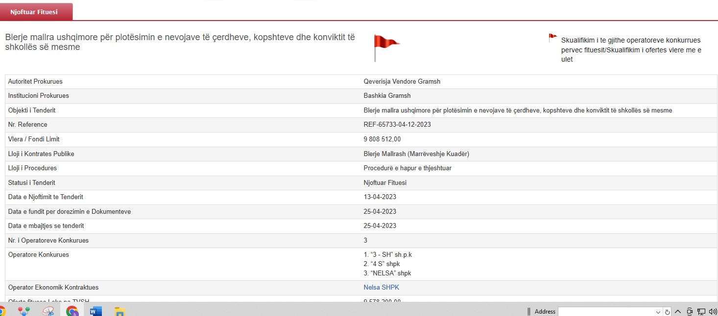Viewport: 718px width, 316px height.
Task: Show hidden system tray icons chevron
Action: (x=678, y=312)
